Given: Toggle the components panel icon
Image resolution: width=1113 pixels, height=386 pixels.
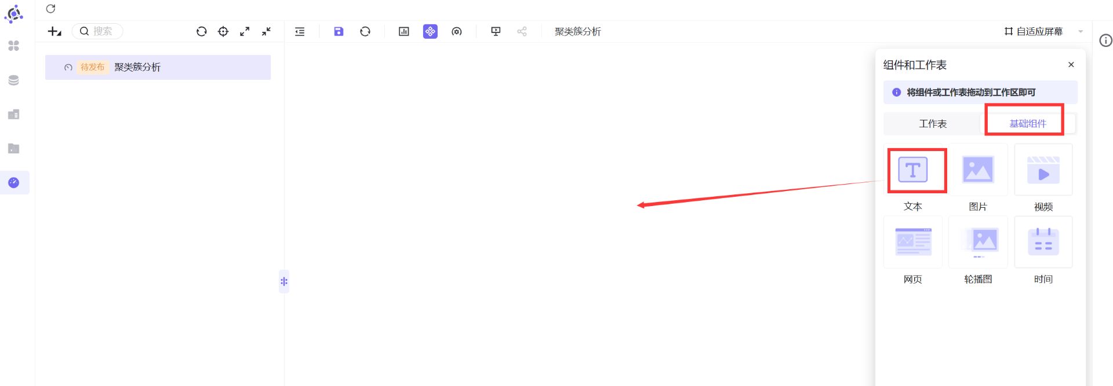Looking at the screenshot, I should 430,31.
